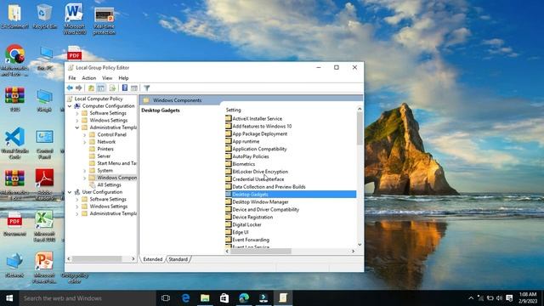Open Recycle Bin desktop icon
The height and width of the screenshot is (306, 544).
click(x=44, y=17)
